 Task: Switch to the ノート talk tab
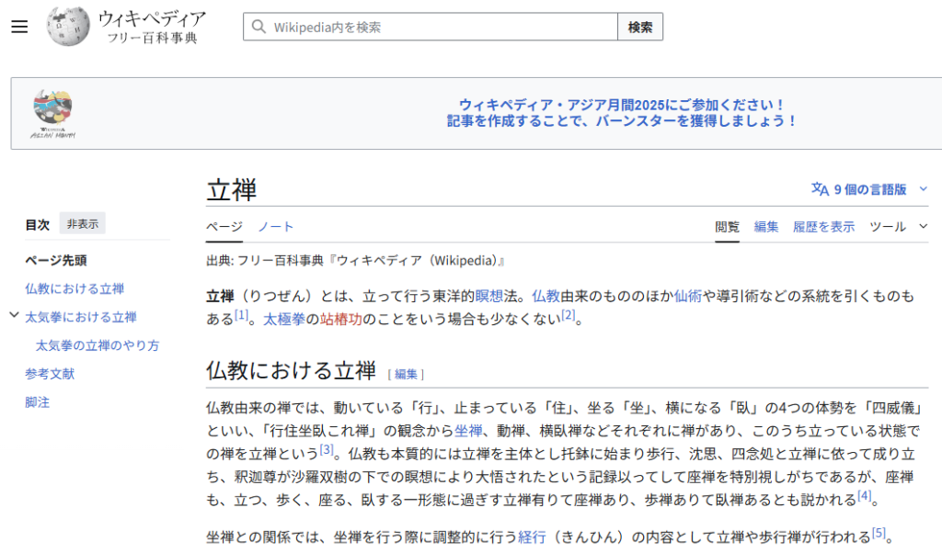(x=275, y=227)
